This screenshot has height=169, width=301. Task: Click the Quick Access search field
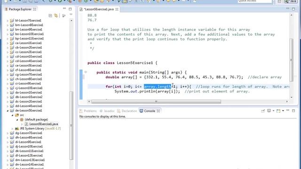(x=255, y=1)
